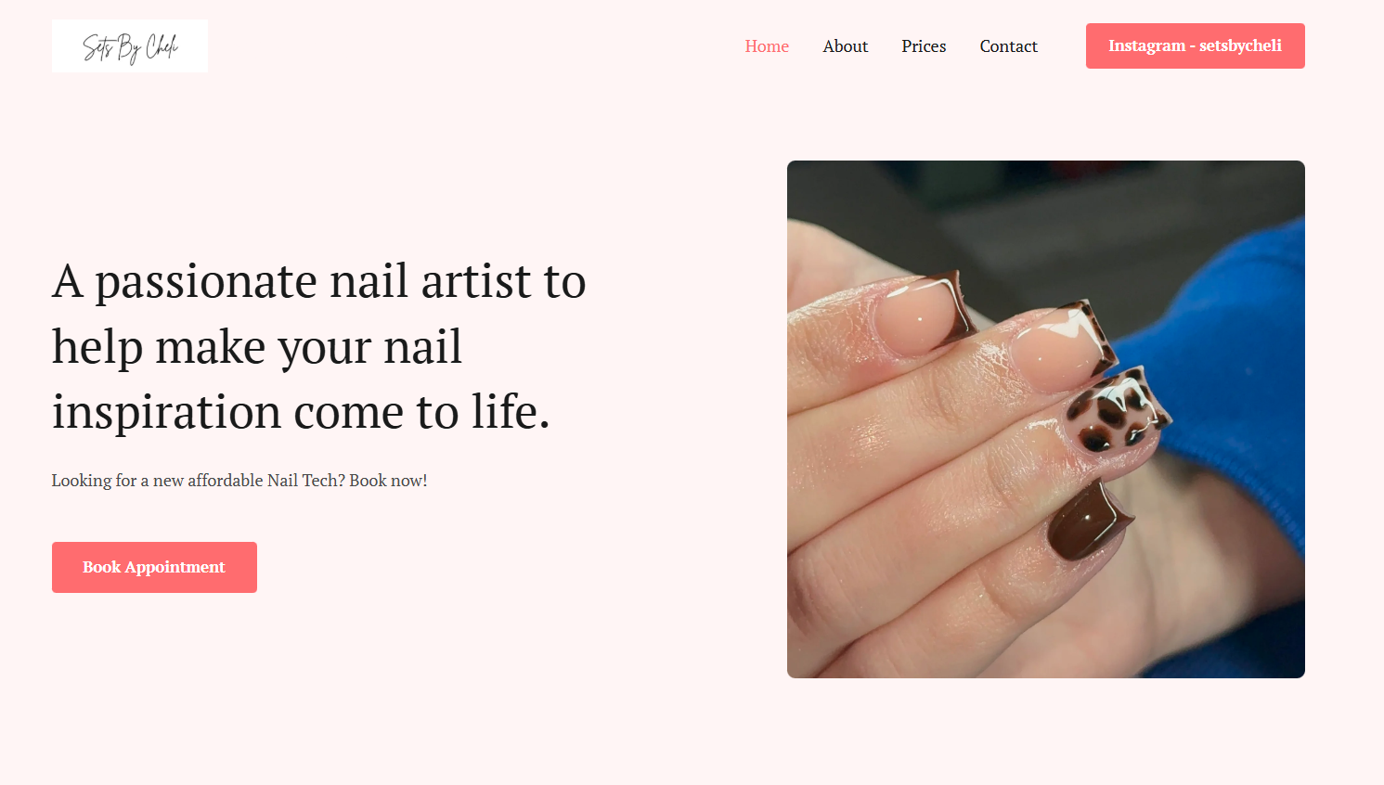The width and height of the screenshot is (1384, 785).
Task: Click the word "inspiration" in the headline
Action: pyautogui.click(x=167, y=412)
